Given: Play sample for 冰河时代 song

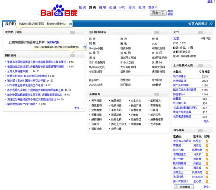Looking at the screenshot, I should (207, 177).
